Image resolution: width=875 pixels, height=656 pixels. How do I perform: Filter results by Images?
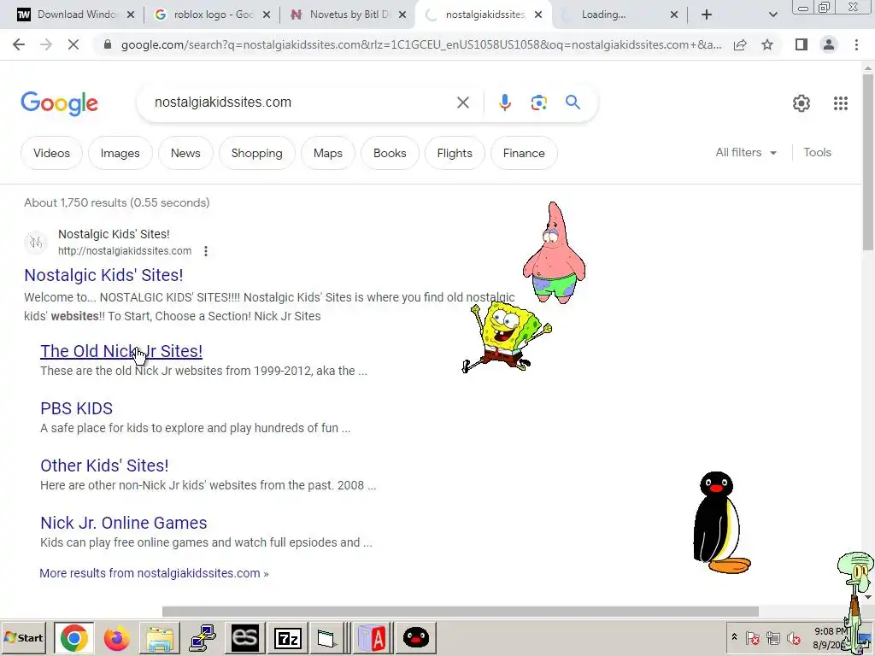[x=120, y=153]
